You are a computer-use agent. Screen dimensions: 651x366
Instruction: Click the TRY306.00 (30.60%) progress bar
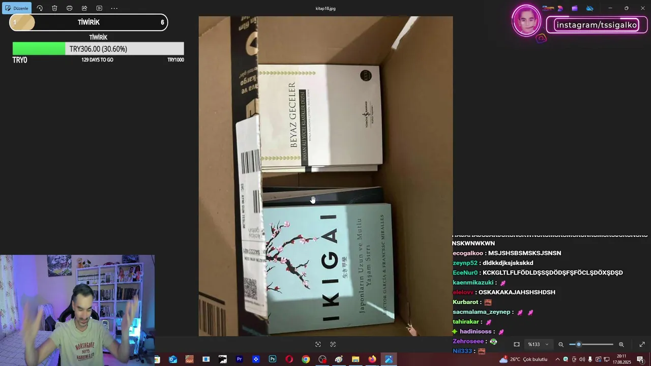98,49
